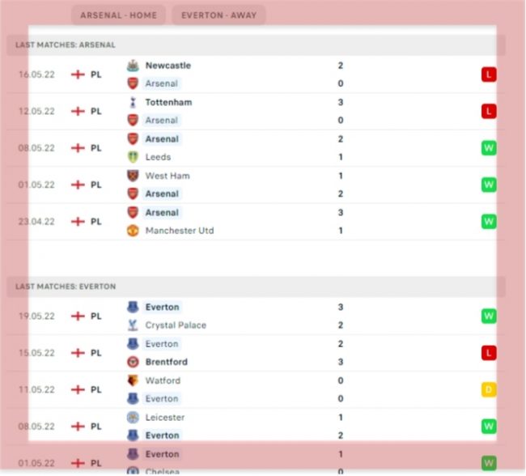This screenshot has width=526, height=476.
Task: Click the Crystal Palace club crest
Action: (x=133, y=325)
